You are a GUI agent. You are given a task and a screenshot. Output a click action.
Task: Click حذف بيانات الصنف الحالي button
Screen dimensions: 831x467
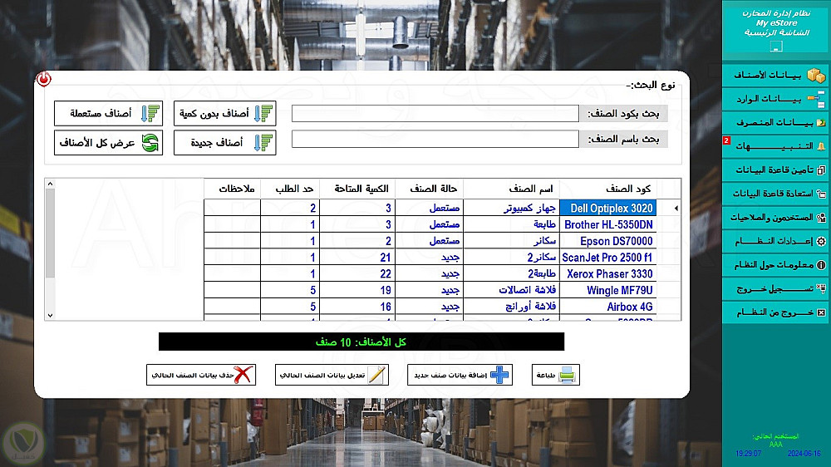201,375
